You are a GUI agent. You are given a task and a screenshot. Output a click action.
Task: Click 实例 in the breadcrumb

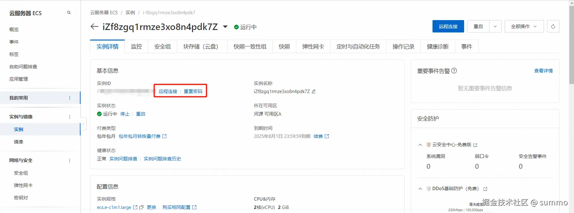pyautogui.click(x=130, y=13)
